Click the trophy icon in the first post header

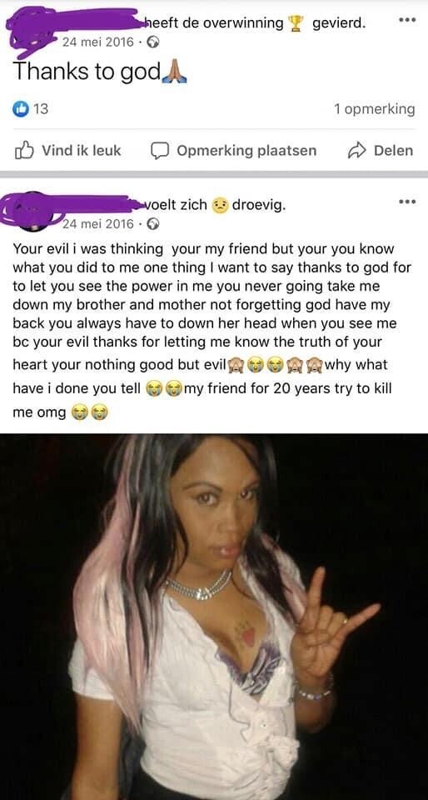(x=296, y=23)
